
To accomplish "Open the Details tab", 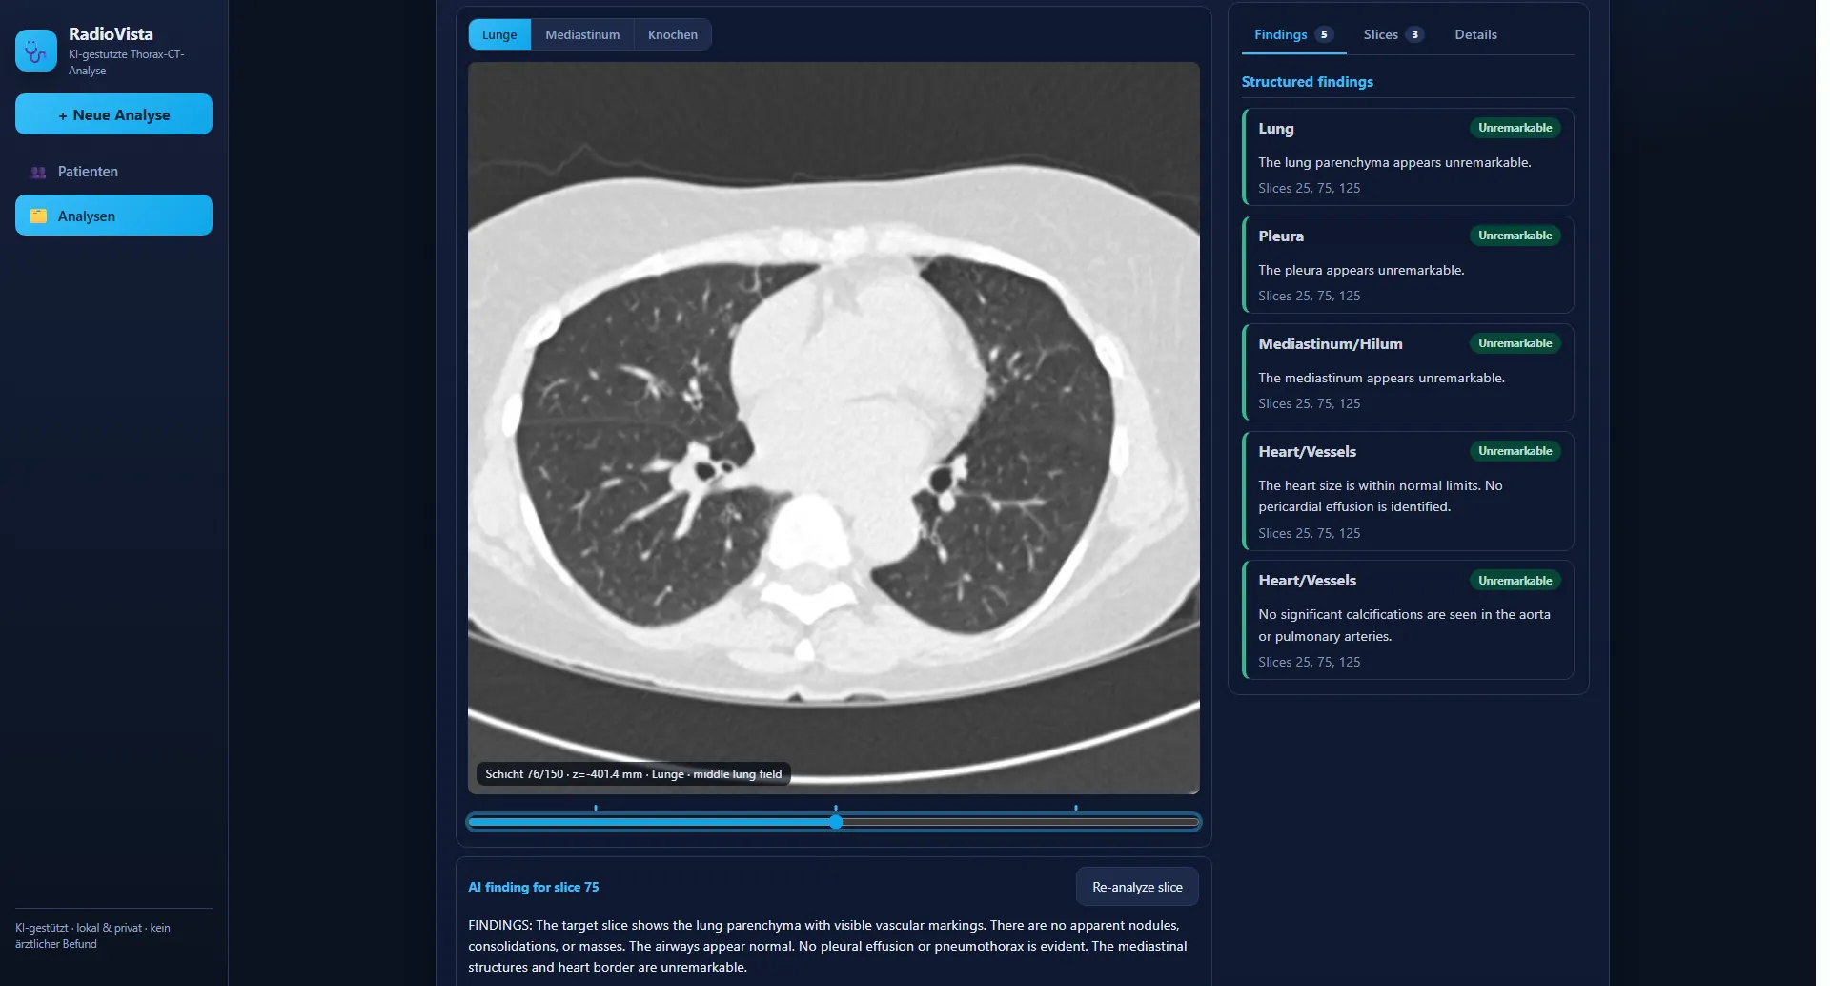I will coord(1475,34).
